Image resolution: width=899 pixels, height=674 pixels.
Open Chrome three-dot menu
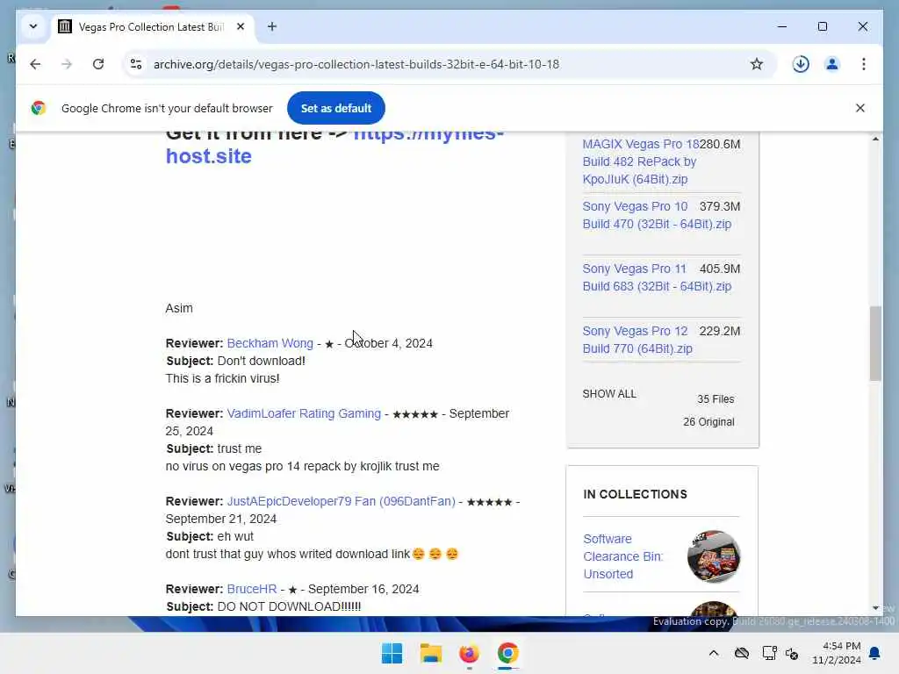click(x=864, y=64)
